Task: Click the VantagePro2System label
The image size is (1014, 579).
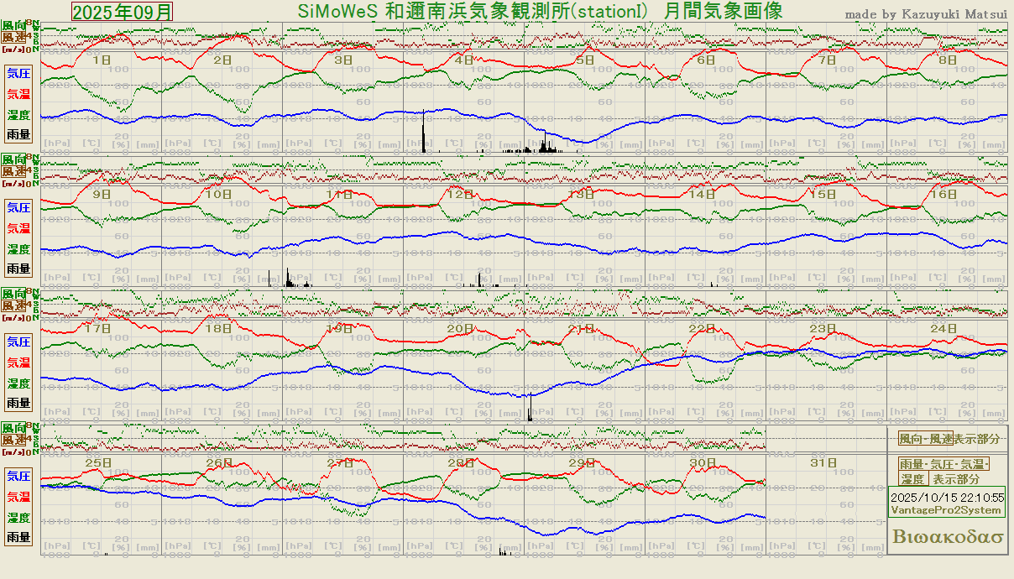Action: coord(946,510)
